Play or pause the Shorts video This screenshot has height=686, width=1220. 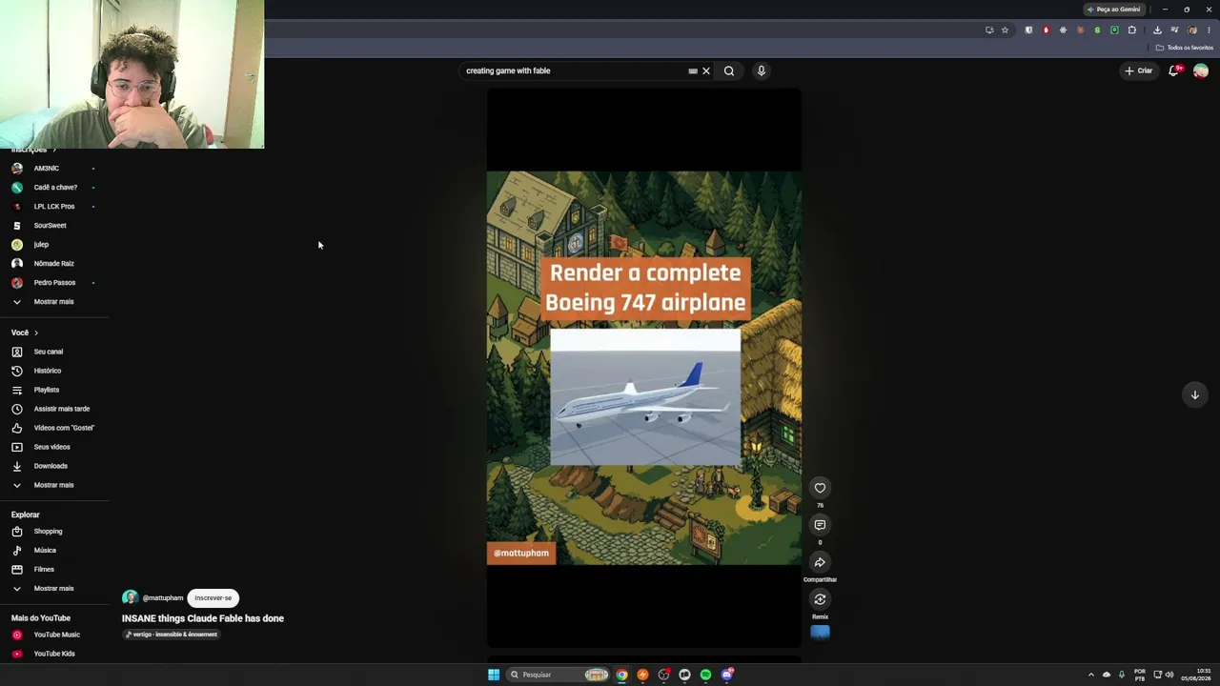pos(644,368)
